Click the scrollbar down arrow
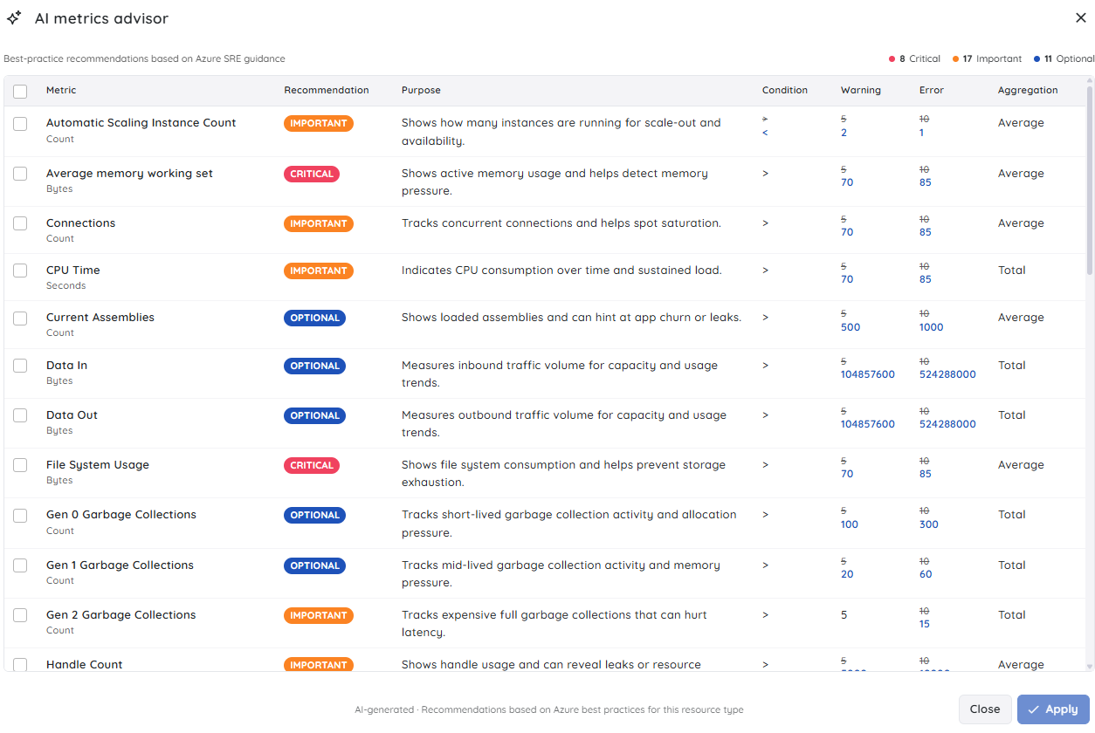The width and height of the screenshot is (1095, 733). click(1089, 667)
